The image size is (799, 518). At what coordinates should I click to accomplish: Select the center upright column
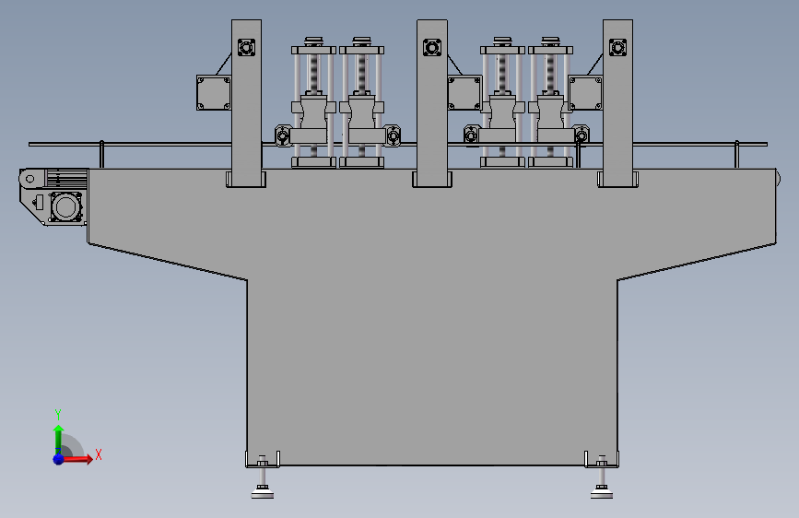pos(432,102)
